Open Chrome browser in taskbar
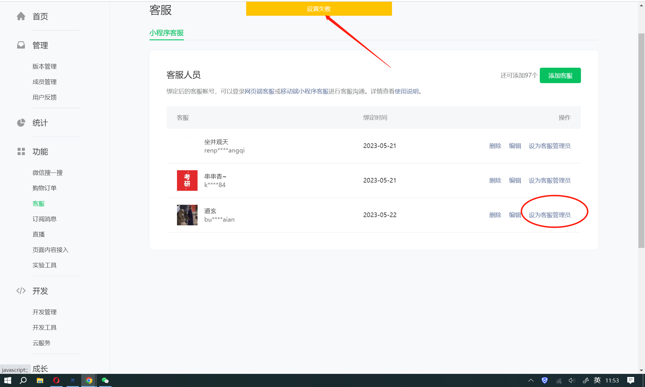645x387 pixels. click(89, 380)
